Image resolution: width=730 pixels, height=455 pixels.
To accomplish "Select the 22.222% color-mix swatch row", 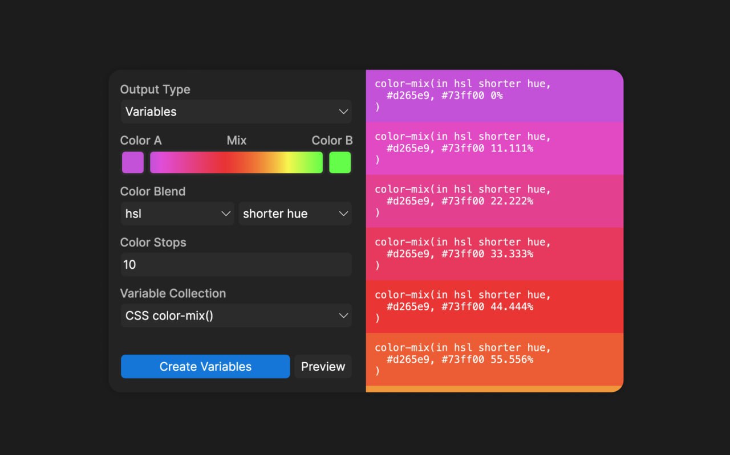I will [494, 201].
